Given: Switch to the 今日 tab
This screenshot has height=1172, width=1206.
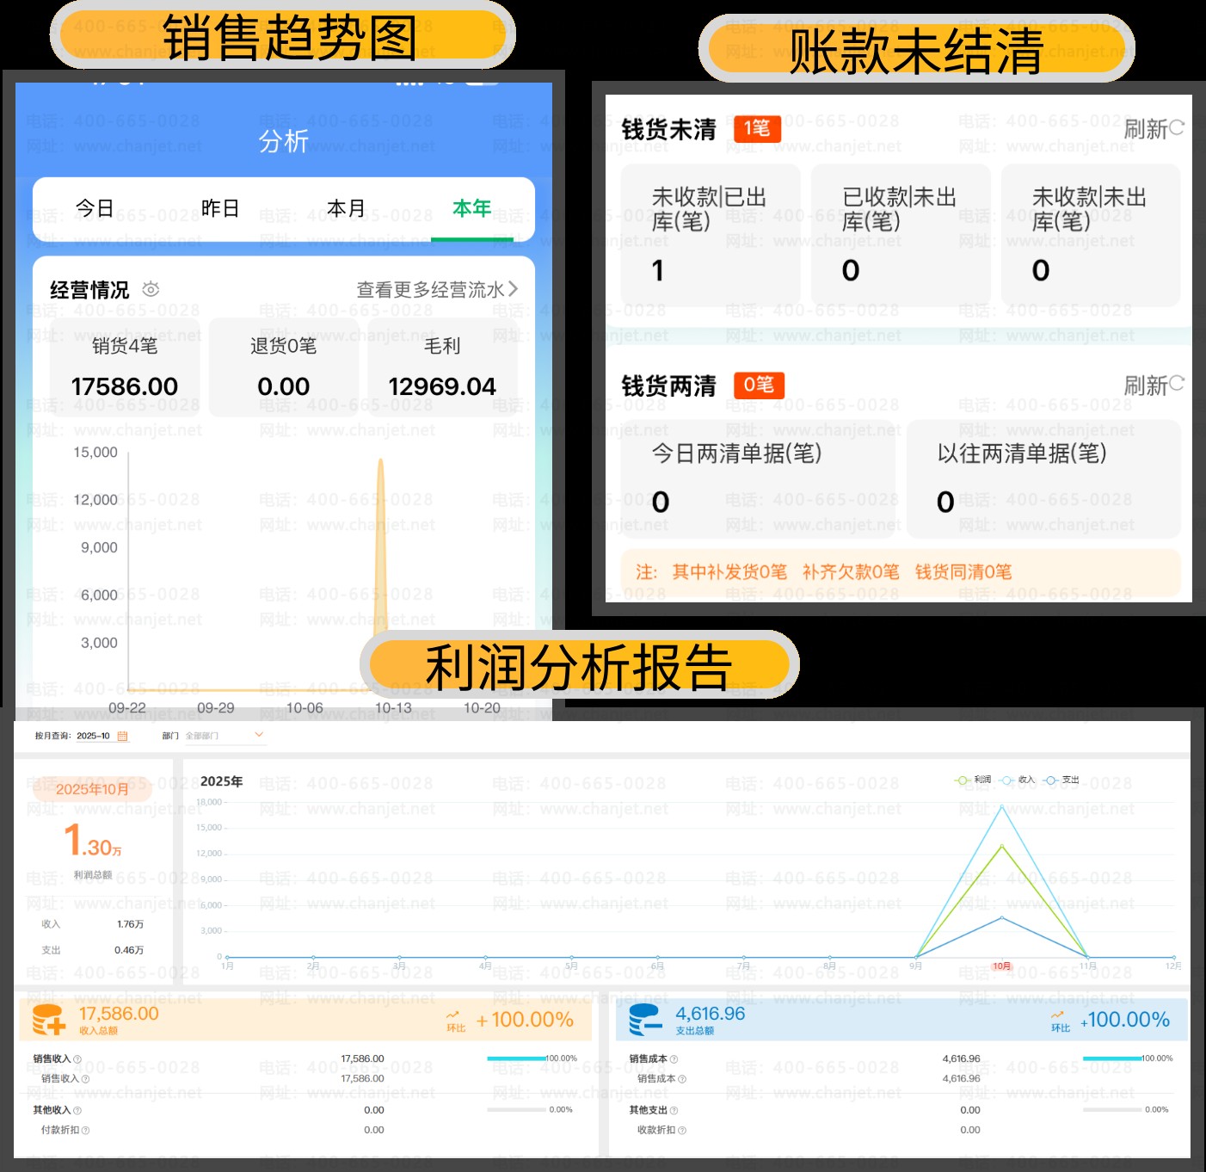Looking at the screenshot, I should tap(95, 208).
